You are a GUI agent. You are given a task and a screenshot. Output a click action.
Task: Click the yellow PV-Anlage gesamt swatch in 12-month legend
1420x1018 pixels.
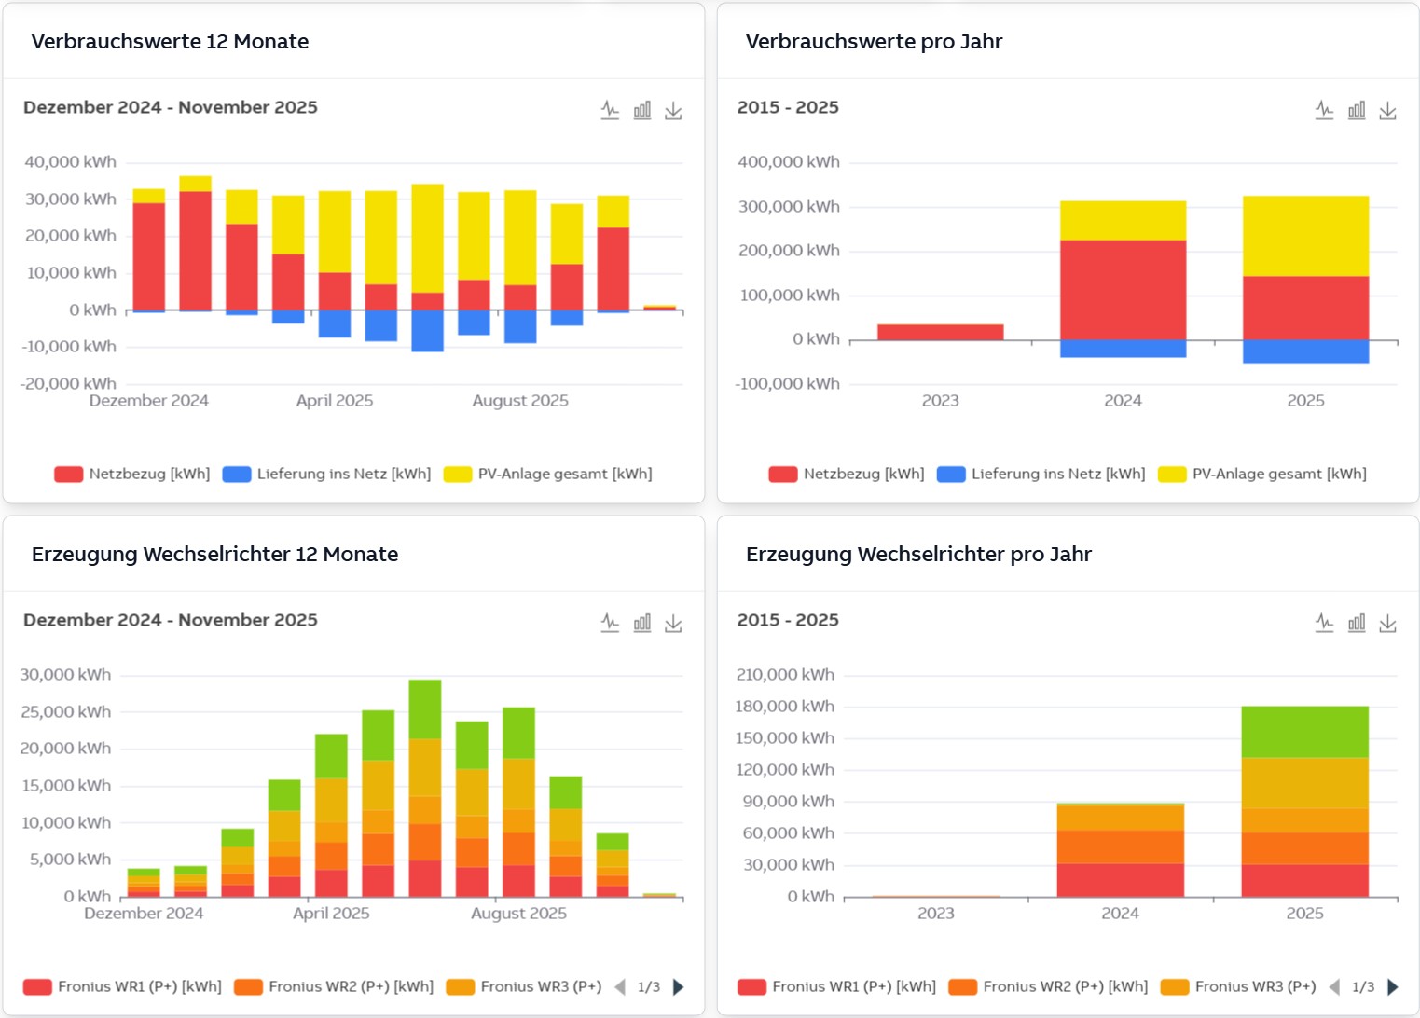tap(458, 475)
